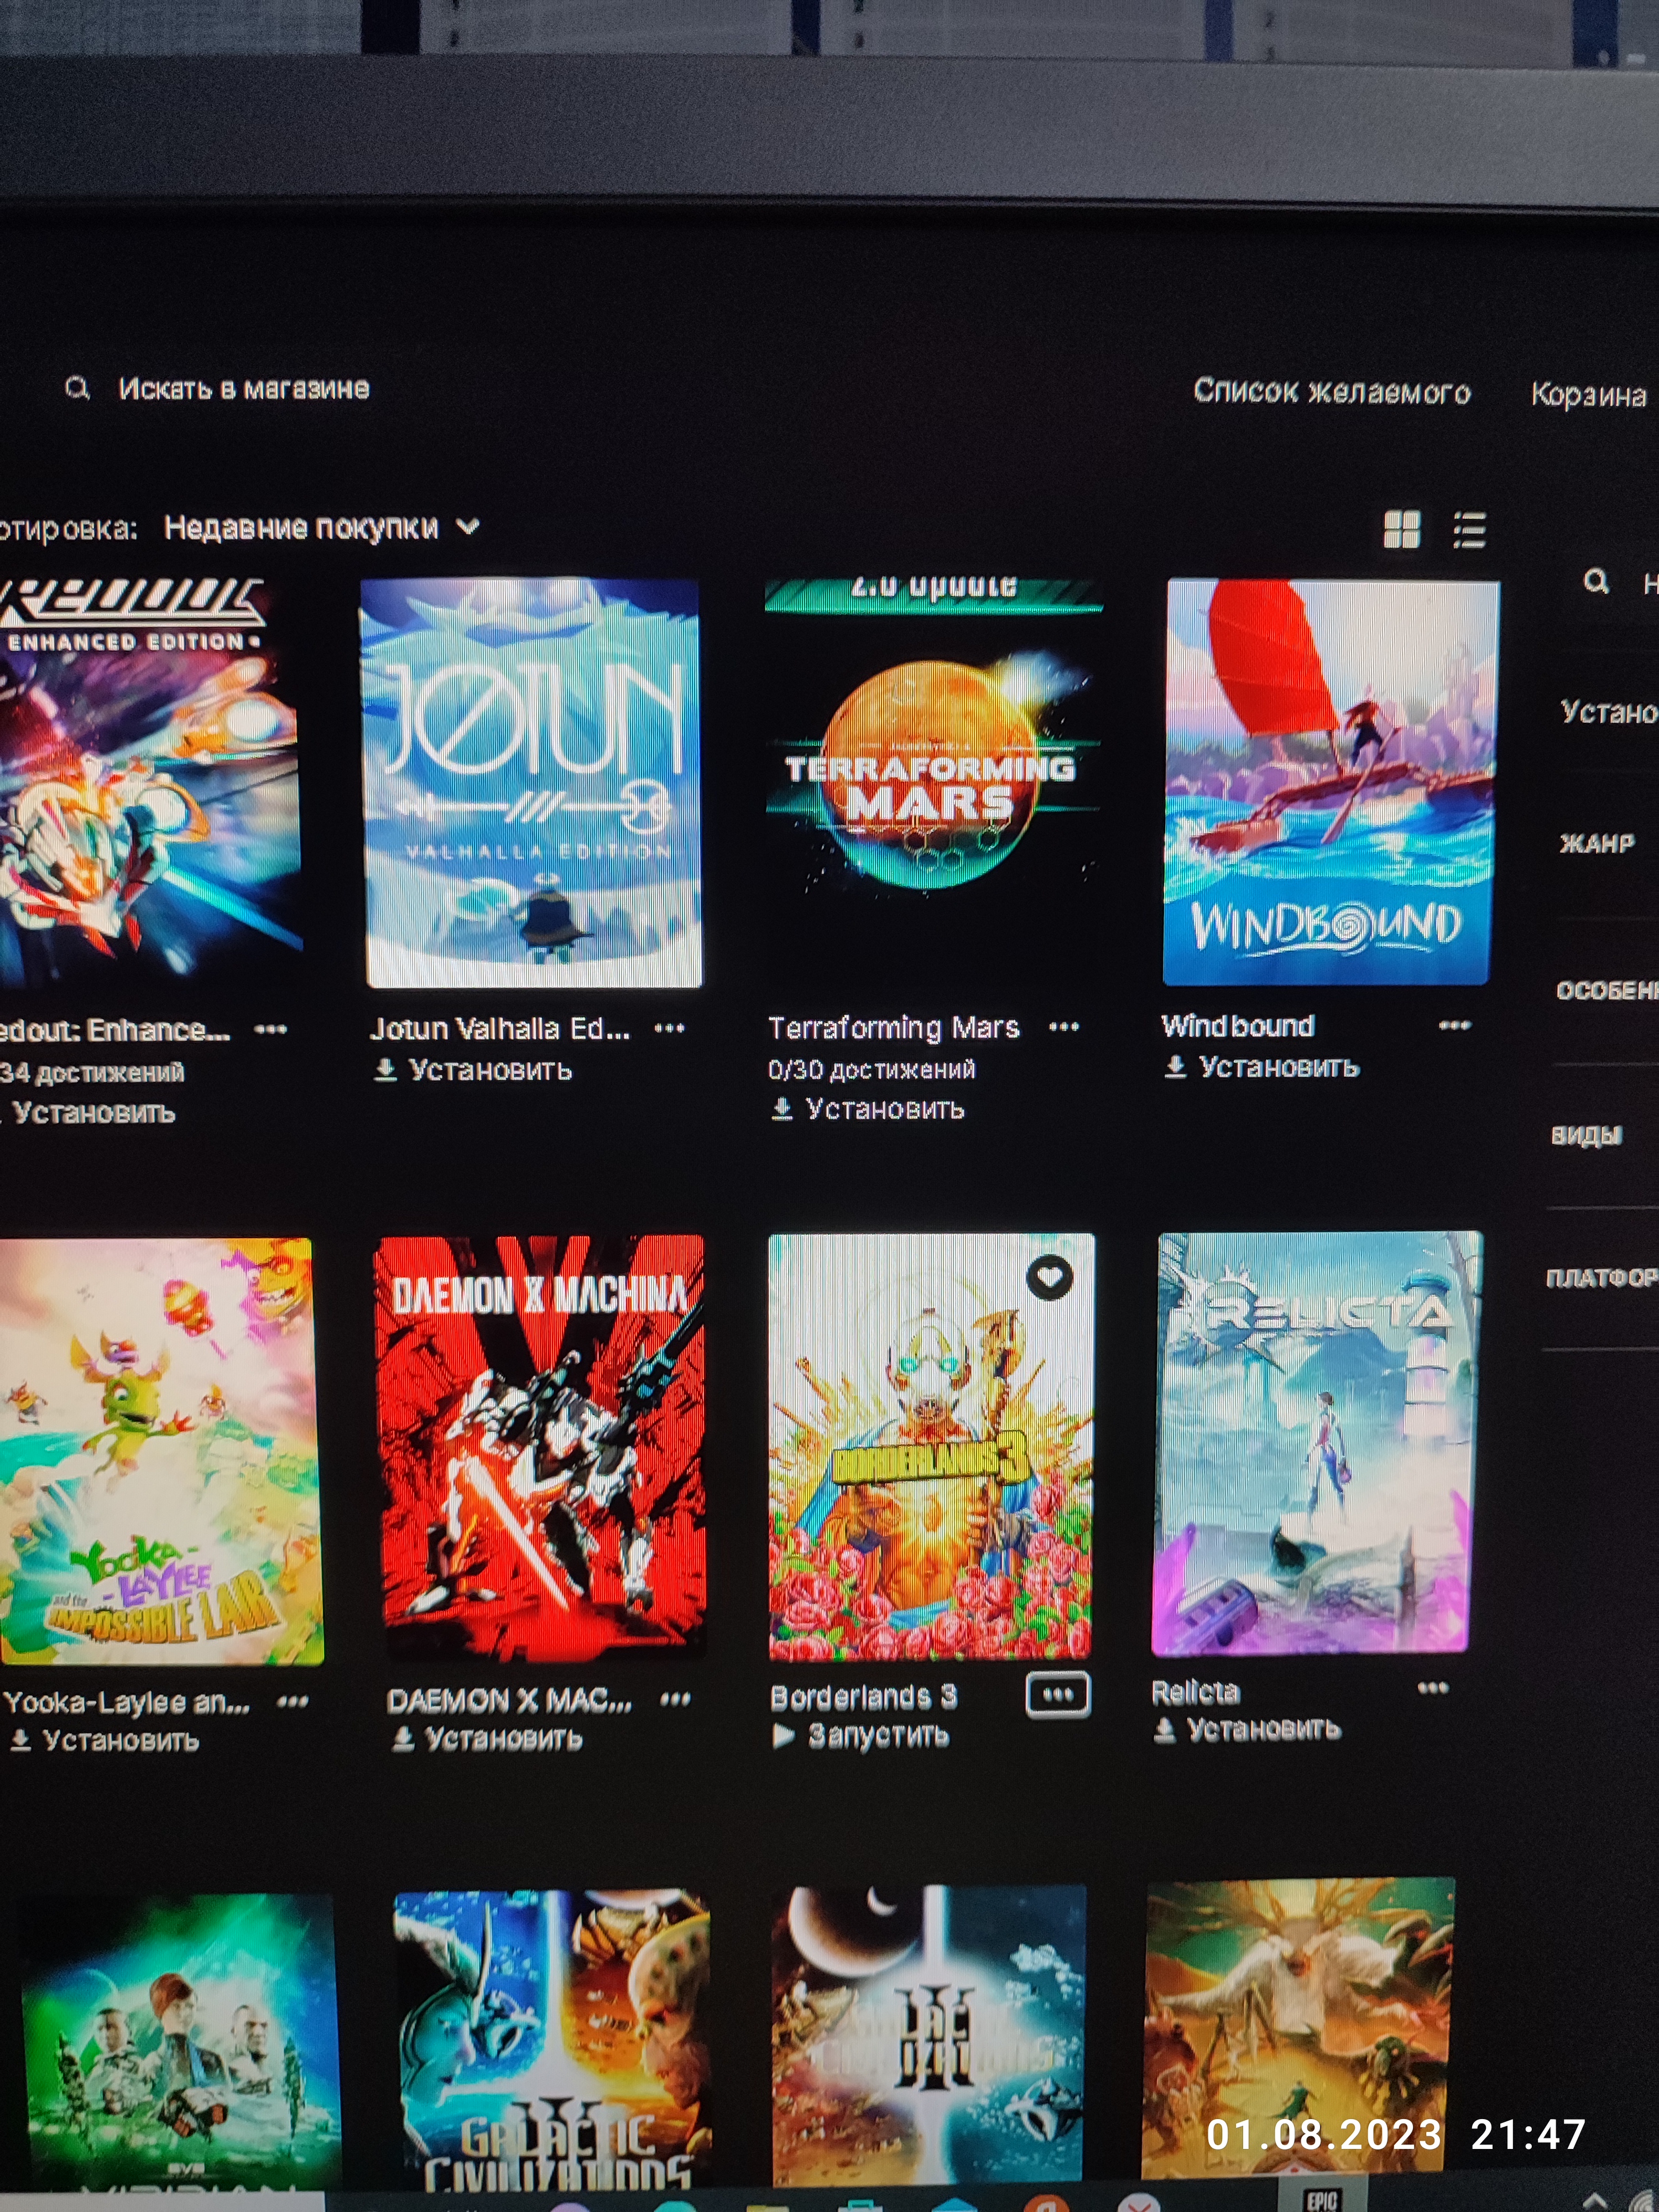The image size is (1659, 2212).
Task: Click '0/30 достижений' under Terraforming Mars
Action: (x=871, y=1069)
